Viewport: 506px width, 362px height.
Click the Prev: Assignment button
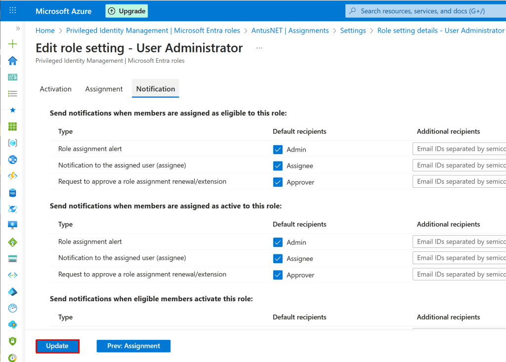133,346
